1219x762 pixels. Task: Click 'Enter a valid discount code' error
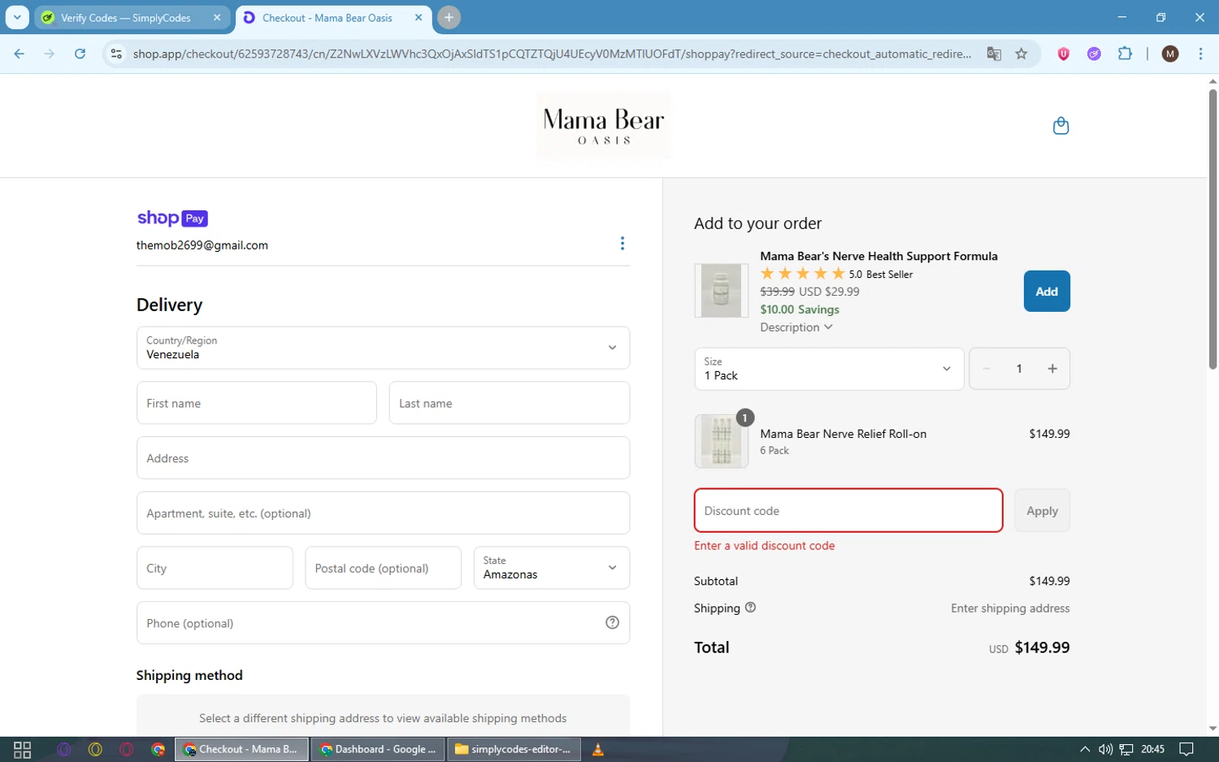[x=765, y=546]
